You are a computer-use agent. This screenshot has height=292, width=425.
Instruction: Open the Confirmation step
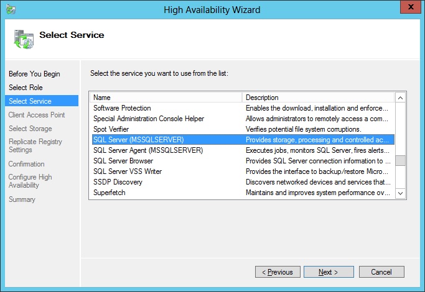(x=26, y=164)
